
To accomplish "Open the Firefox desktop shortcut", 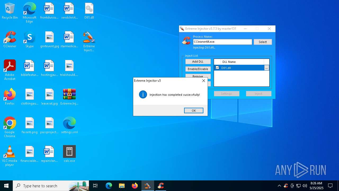I will [10, 97].
